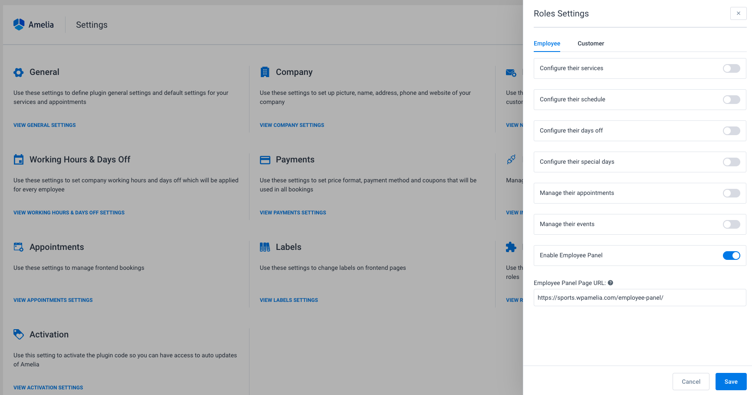Select the Employee tab
This screenshot has width=752, height=395.
547,43
